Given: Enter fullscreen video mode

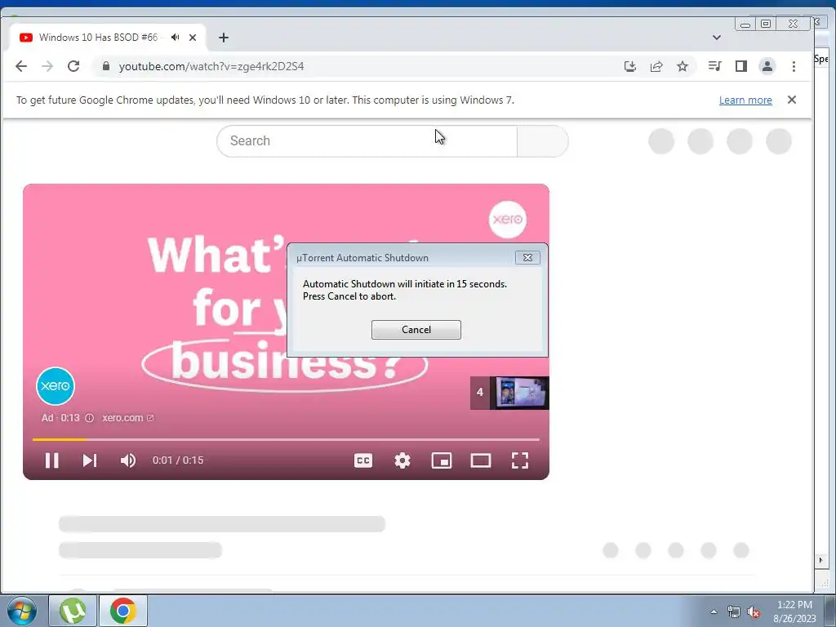Looking at the screenshot, I should coord(520,460).
